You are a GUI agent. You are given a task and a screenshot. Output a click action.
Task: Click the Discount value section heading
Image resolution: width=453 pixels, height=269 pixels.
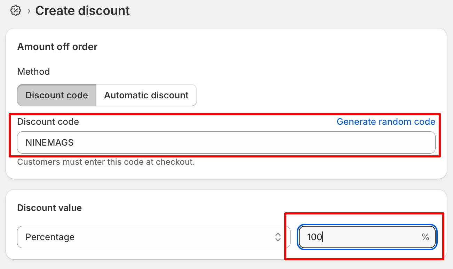(x=49, y=208)
